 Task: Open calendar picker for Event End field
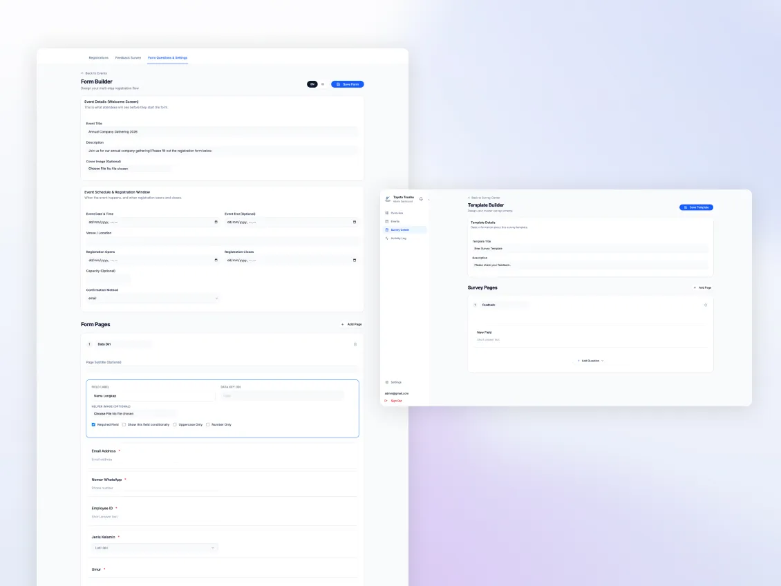tap(355, 222)
